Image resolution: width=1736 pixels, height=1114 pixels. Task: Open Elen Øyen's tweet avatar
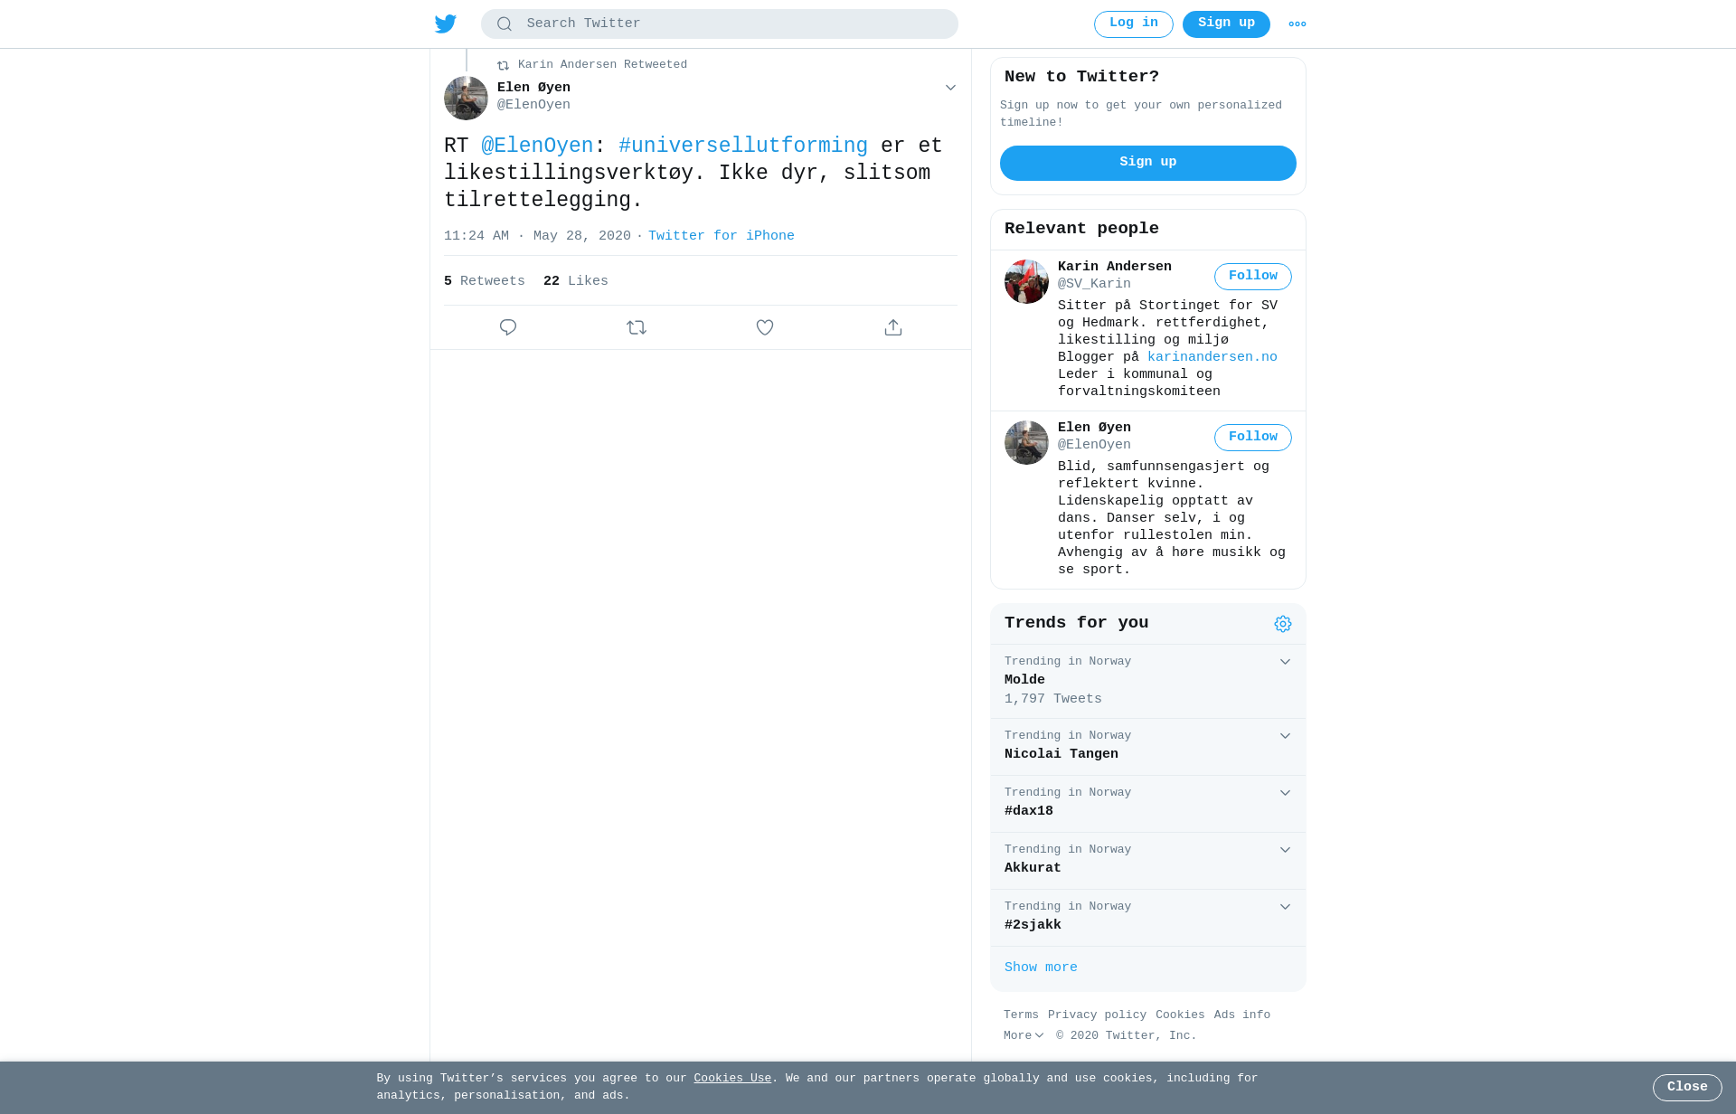coord(466,98)
